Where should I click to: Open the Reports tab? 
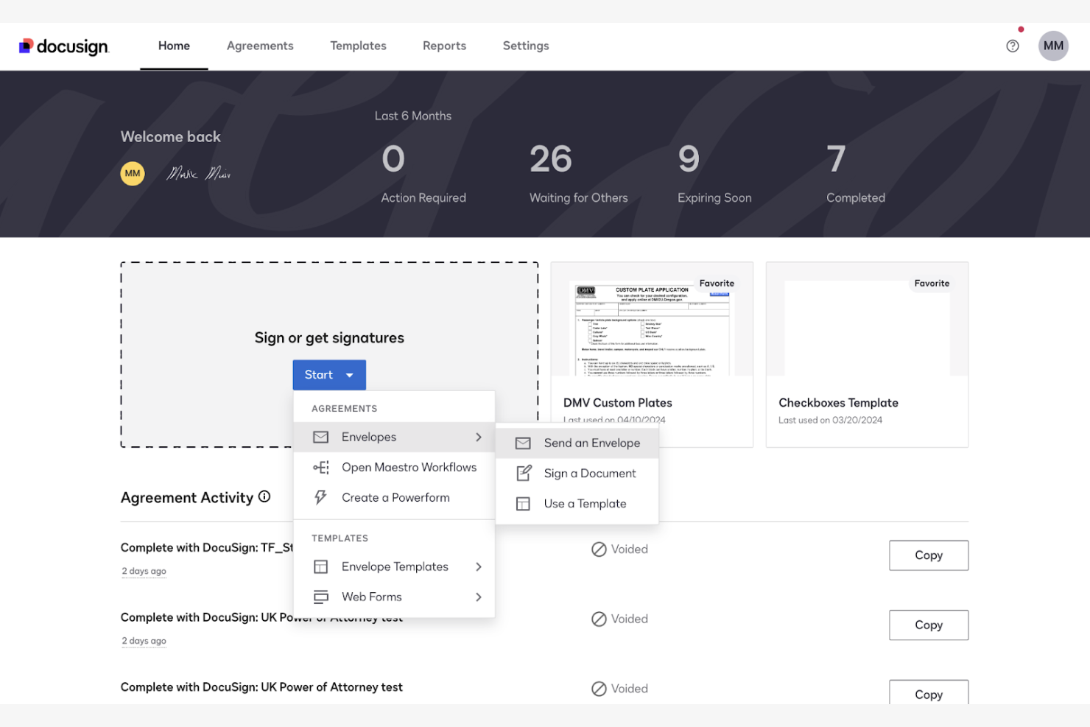444,46
